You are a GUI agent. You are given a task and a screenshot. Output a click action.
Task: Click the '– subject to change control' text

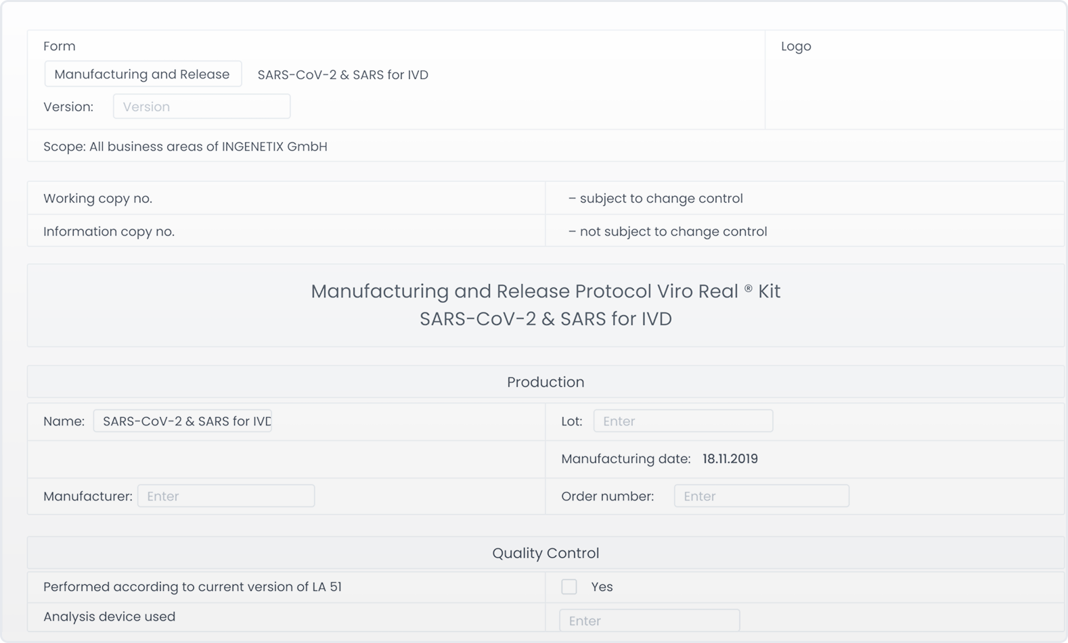(656, 199)
